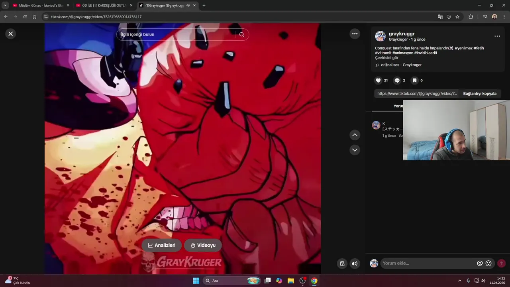Click "Bağlantıyı kopyala" copy link button
Screen dimensions: 510x287
[x=480, y=94]
